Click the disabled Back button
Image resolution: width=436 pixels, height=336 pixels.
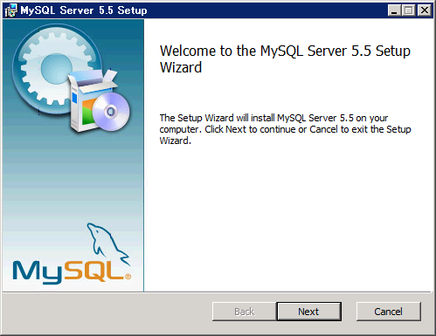point(245,312)
